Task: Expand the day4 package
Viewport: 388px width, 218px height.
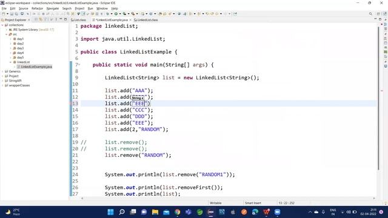Action: [11, 53]
